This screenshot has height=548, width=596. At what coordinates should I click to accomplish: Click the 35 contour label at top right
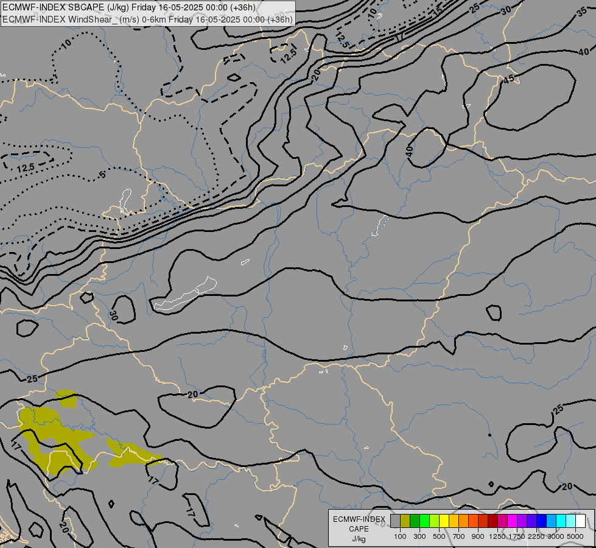point(582,12)
